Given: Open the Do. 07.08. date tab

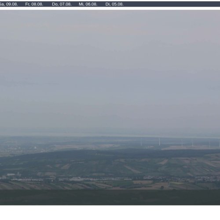Looking at the screenshot, I should click(62, 4).
